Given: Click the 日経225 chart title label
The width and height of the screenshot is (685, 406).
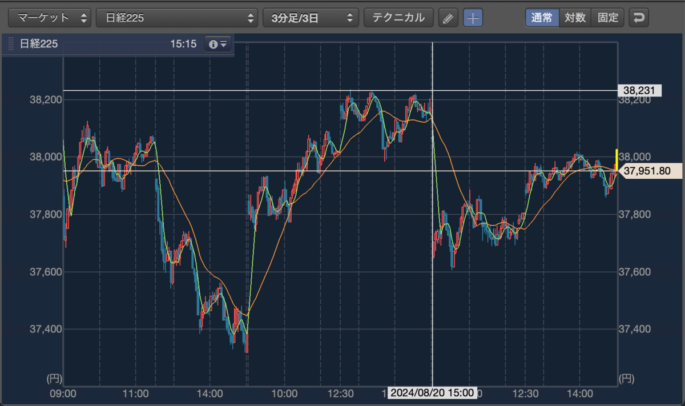Looking at the screenshot, I should [39, 44].
